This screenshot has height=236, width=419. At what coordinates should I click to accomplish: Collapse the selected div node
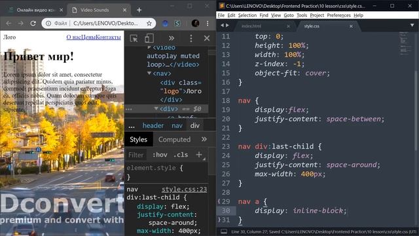pyautogui.click(x=156, y=108)
